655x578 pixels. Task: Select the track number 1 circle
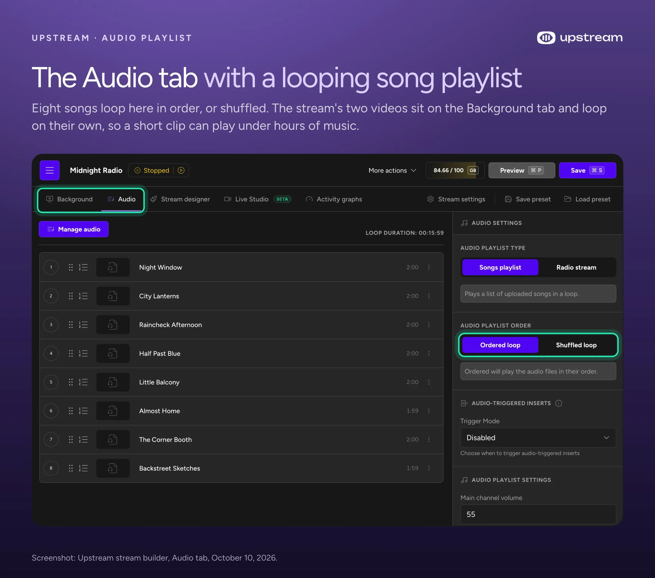pyautogui.click(x=51, y=267)
